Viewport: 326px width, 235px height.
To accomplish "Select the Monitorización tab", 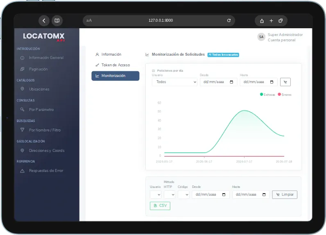I will [115, 76].
